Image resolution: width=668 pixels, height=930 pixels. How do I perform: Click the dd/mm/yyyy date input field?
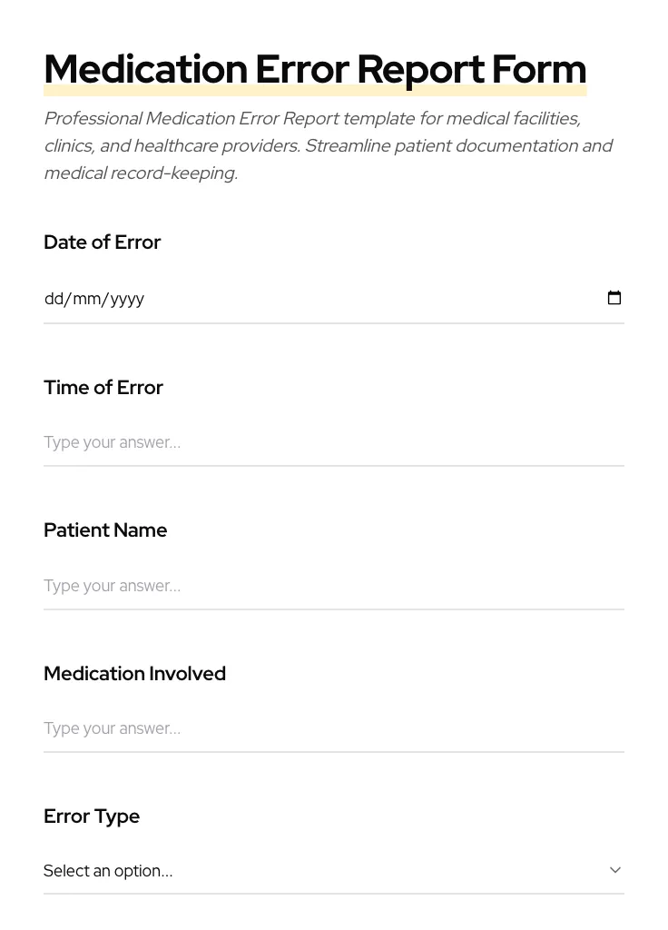pos(272,299)
